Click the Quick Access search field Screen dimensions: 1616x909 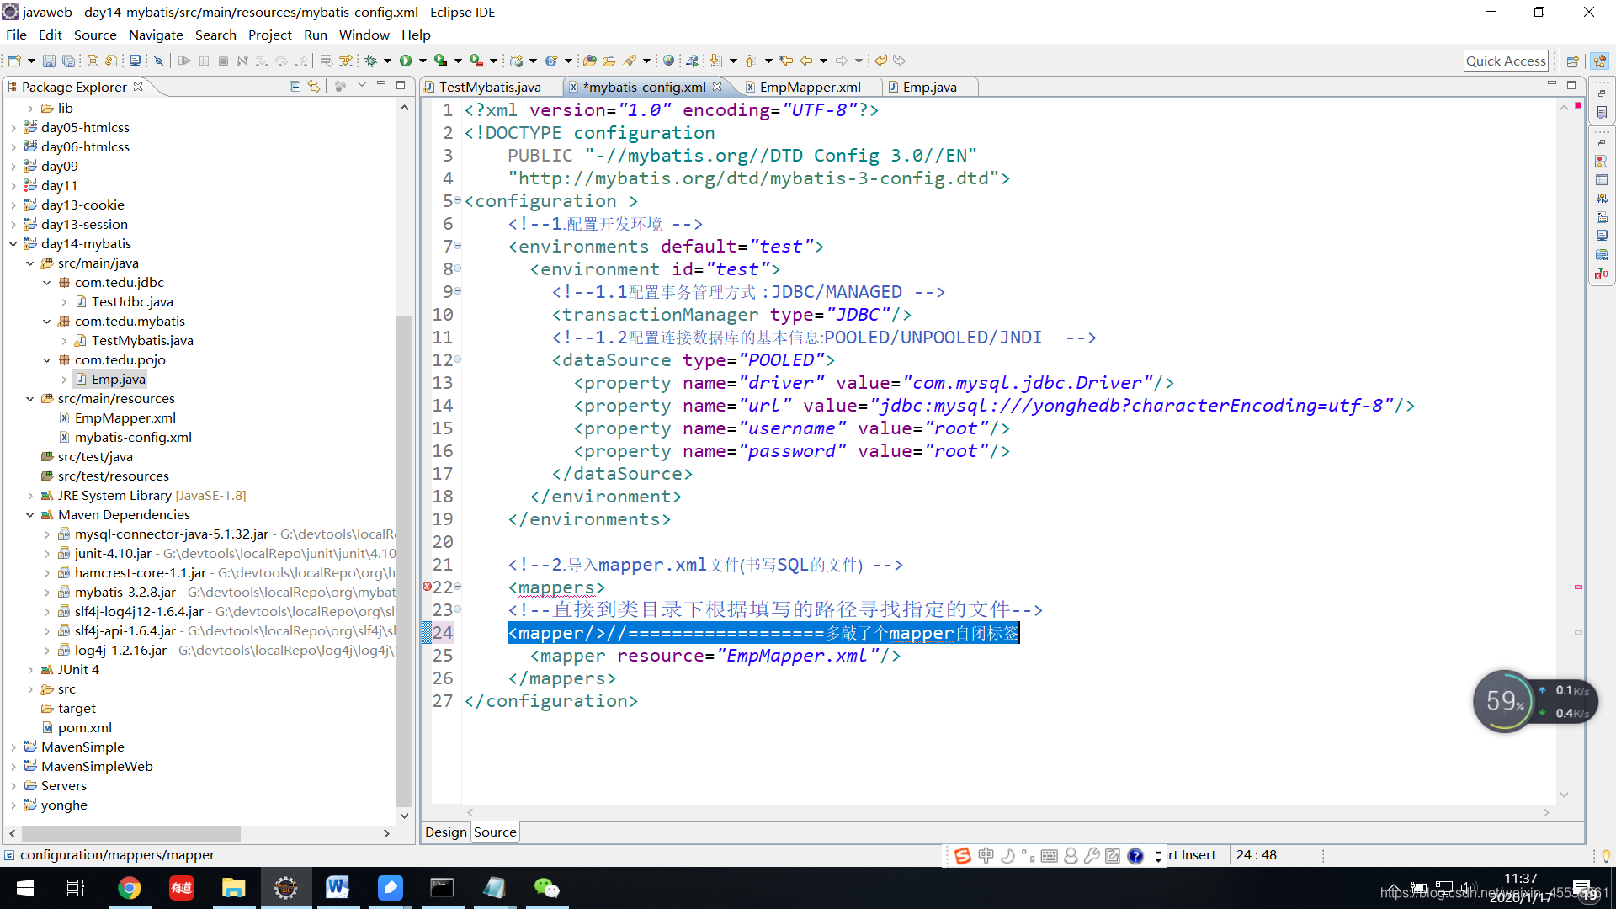(1505, 61)
